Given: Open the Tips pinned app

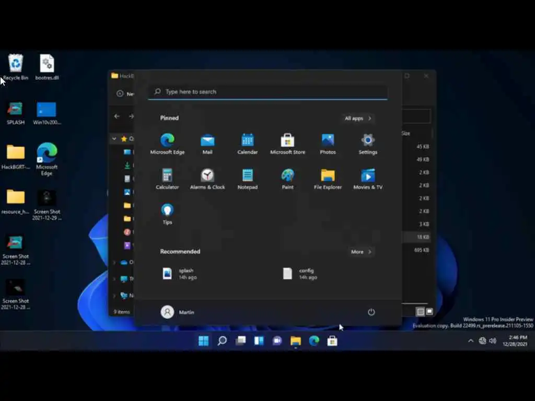Looking at the screenshot, I should [167, 214].
